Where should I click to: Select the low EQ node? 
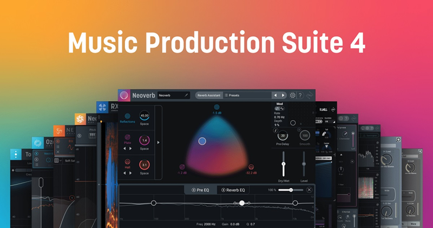(x=154, y=203)
